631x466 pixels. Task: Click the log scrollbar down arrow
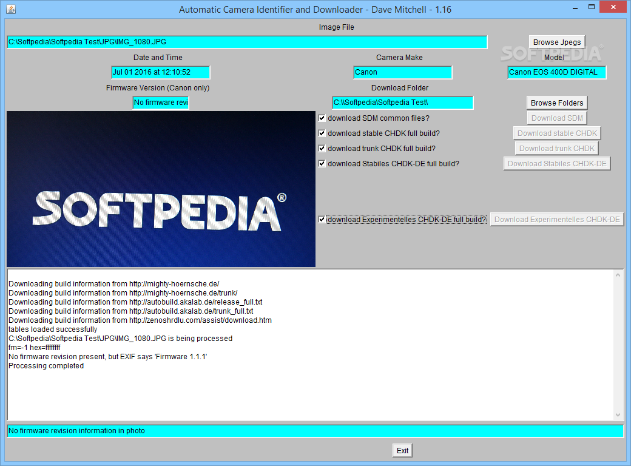coord(618,415)
